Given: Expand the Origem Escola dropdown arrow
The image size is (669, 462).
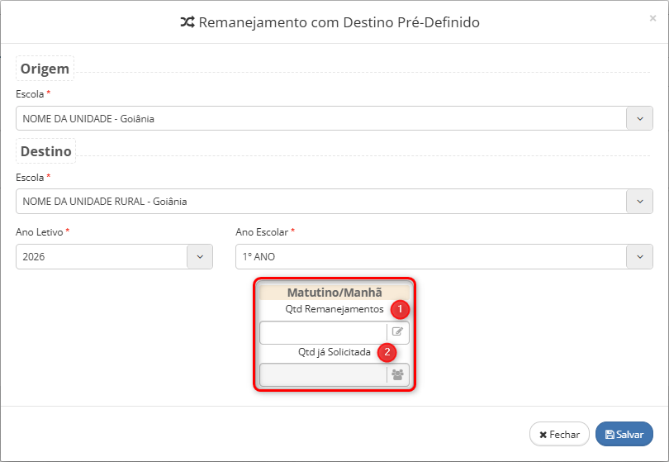Looking at the screenshot, I should click(x=639, y=118).
